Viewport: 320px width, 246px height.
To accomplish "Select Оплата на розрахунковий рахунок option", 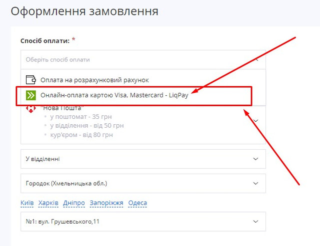I will (143, 80).
